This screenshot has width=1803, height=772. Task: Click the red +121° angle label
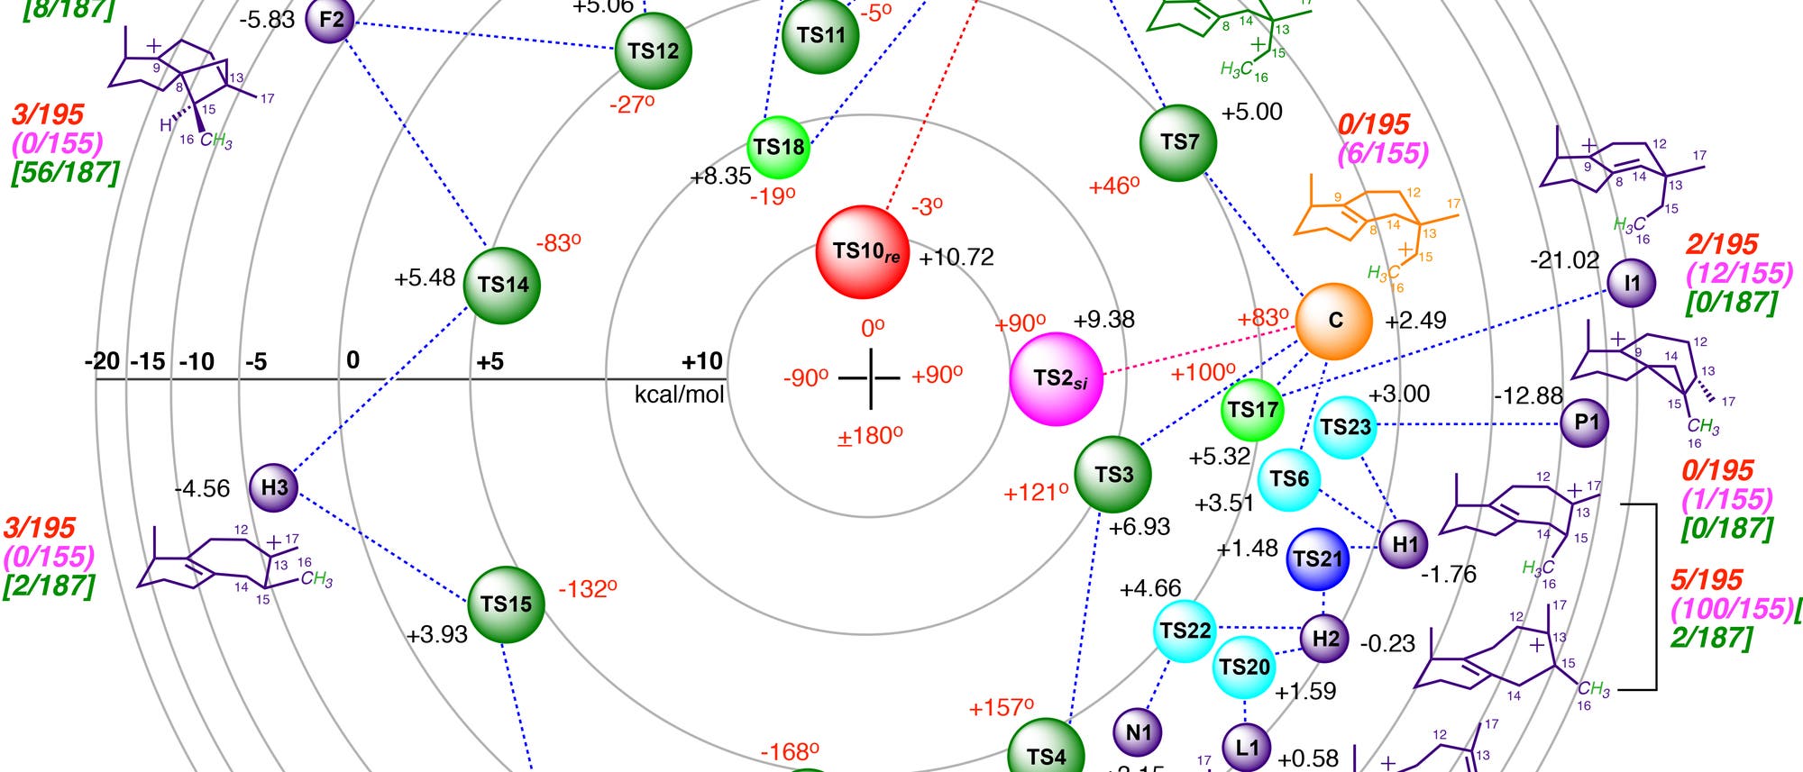[1036, 493]
